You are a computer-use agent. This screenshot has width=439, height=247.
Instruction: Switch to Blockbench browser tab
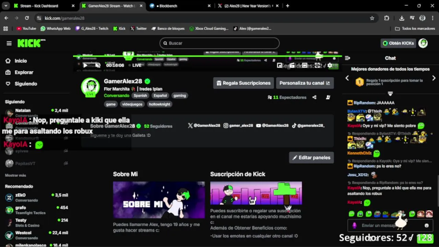(181, 6)
